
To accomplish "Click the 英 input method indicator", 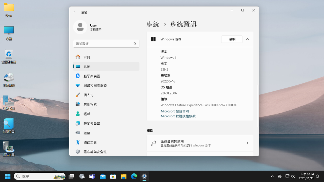I will click(280, 176).
